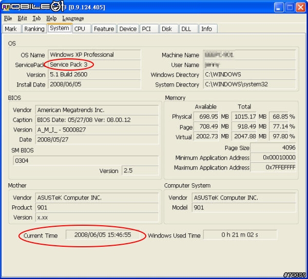Open the Info tab
308x279 pixels.
click(208, 29)
